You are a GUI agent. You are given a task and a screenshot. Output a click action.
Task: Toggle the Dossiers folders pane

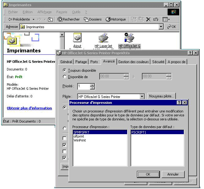click(x=93, y=19)
